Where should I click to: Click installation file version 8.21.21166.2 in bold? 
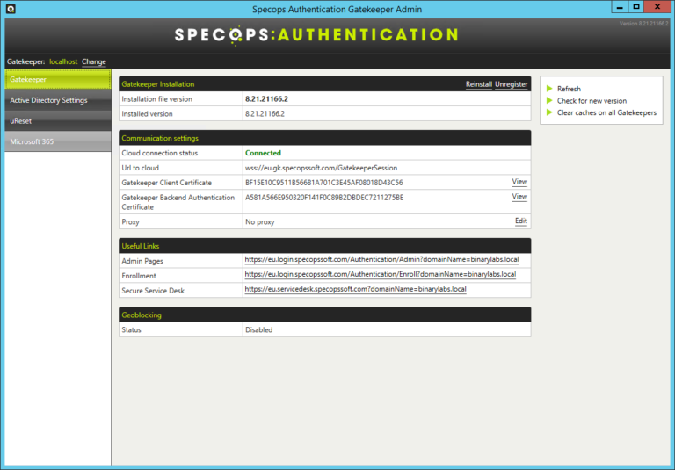[266, 99]
